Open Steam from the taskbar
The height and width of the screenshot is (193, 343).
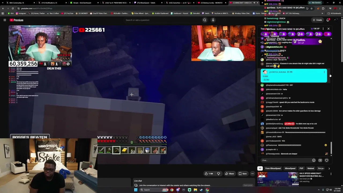click(x=201, y=190)
